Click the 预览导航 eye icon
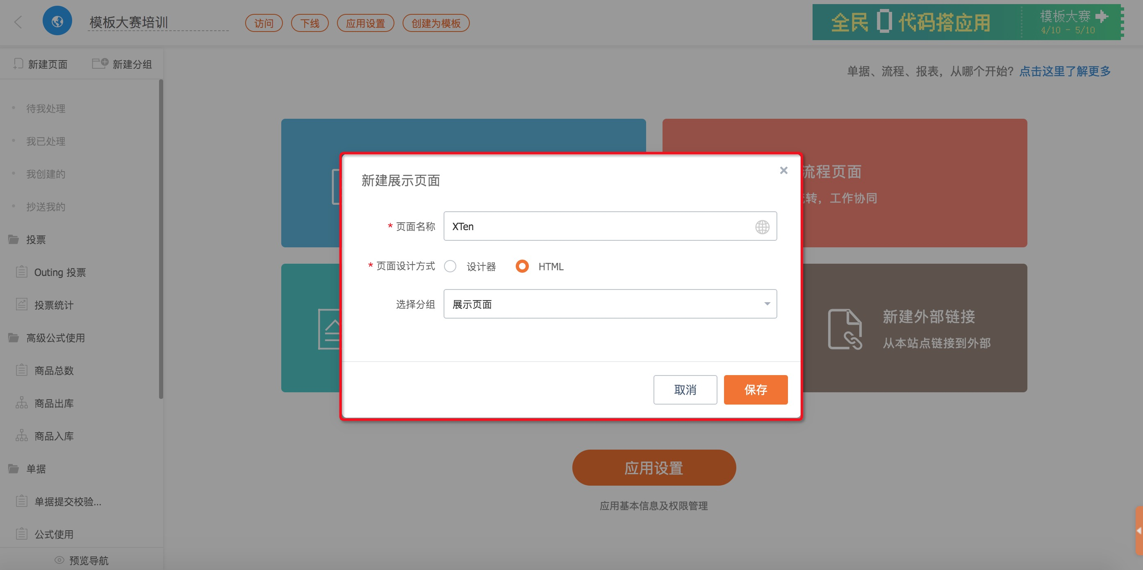 59,560
